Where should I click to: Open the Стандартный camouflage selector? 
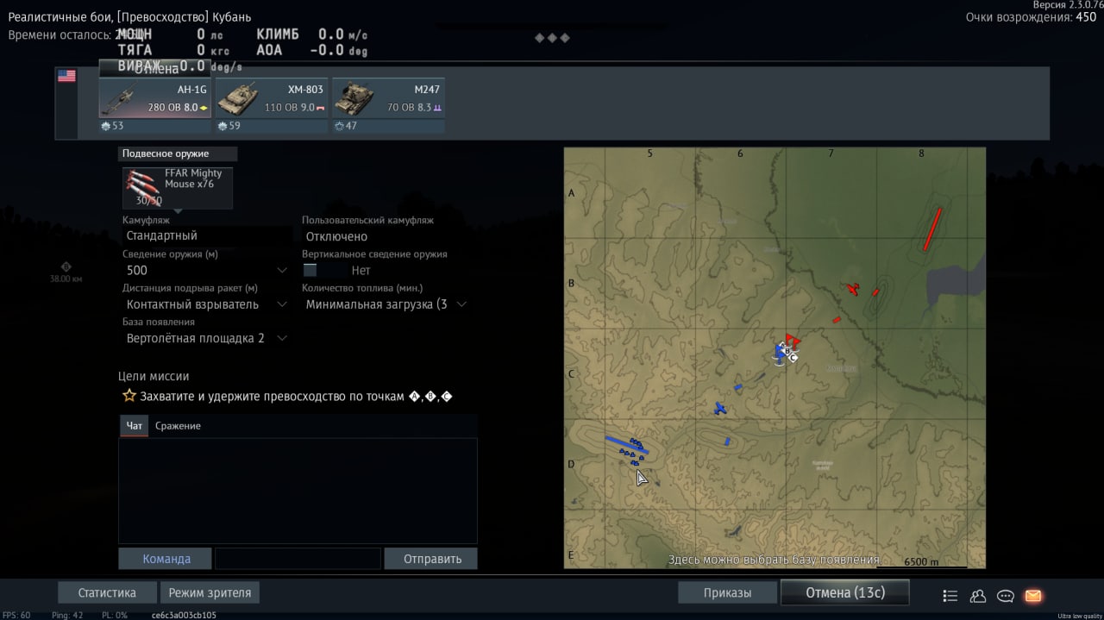click(x=207, y=235)
